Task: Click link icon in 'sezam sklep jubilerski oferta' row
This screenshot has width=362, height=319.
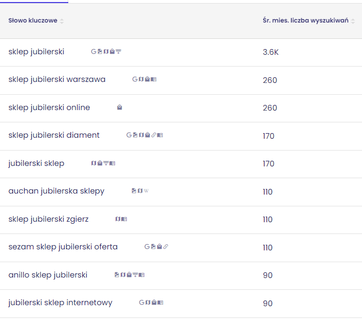Action: (x=166, y=247)
